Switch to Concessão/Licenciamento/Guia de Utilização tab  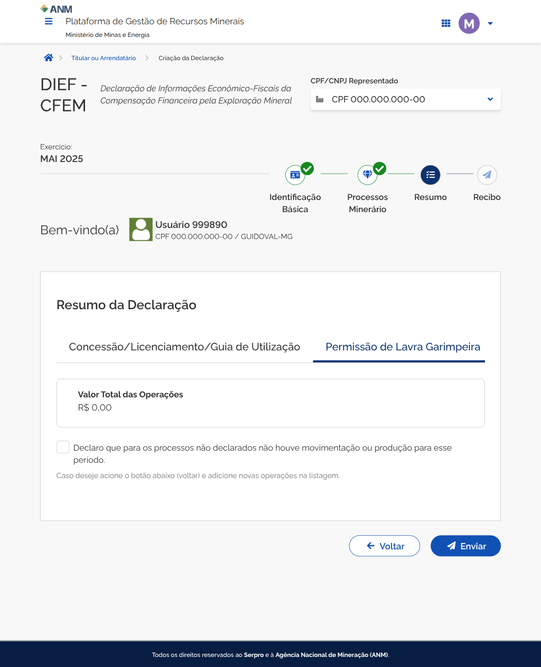click(x=184, y=347)
